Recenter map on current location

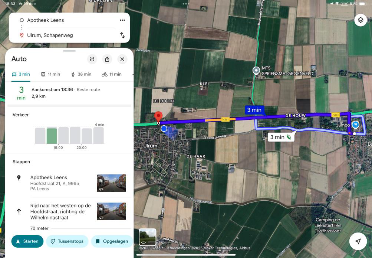click(x=358, y=241)
